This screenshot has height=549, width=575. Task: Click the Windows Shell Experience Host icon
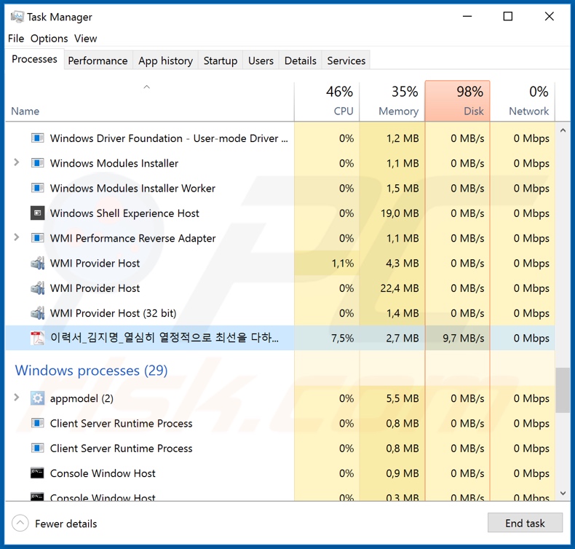pyautogui.click(x=37, y=213)
